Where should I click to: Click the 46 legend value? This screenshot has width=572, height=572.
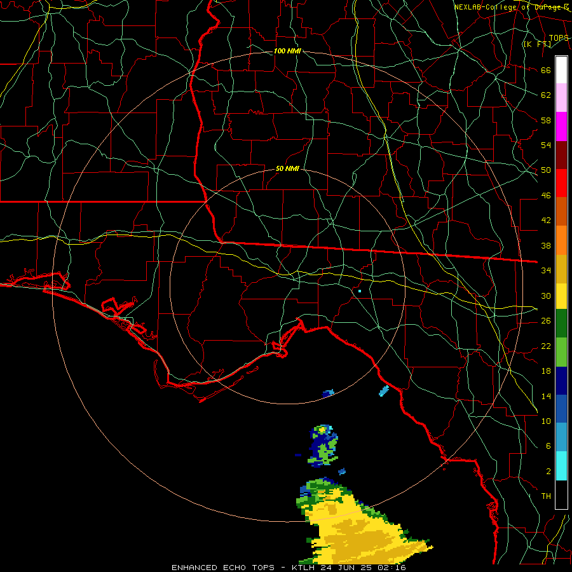(x=546, y=196)
